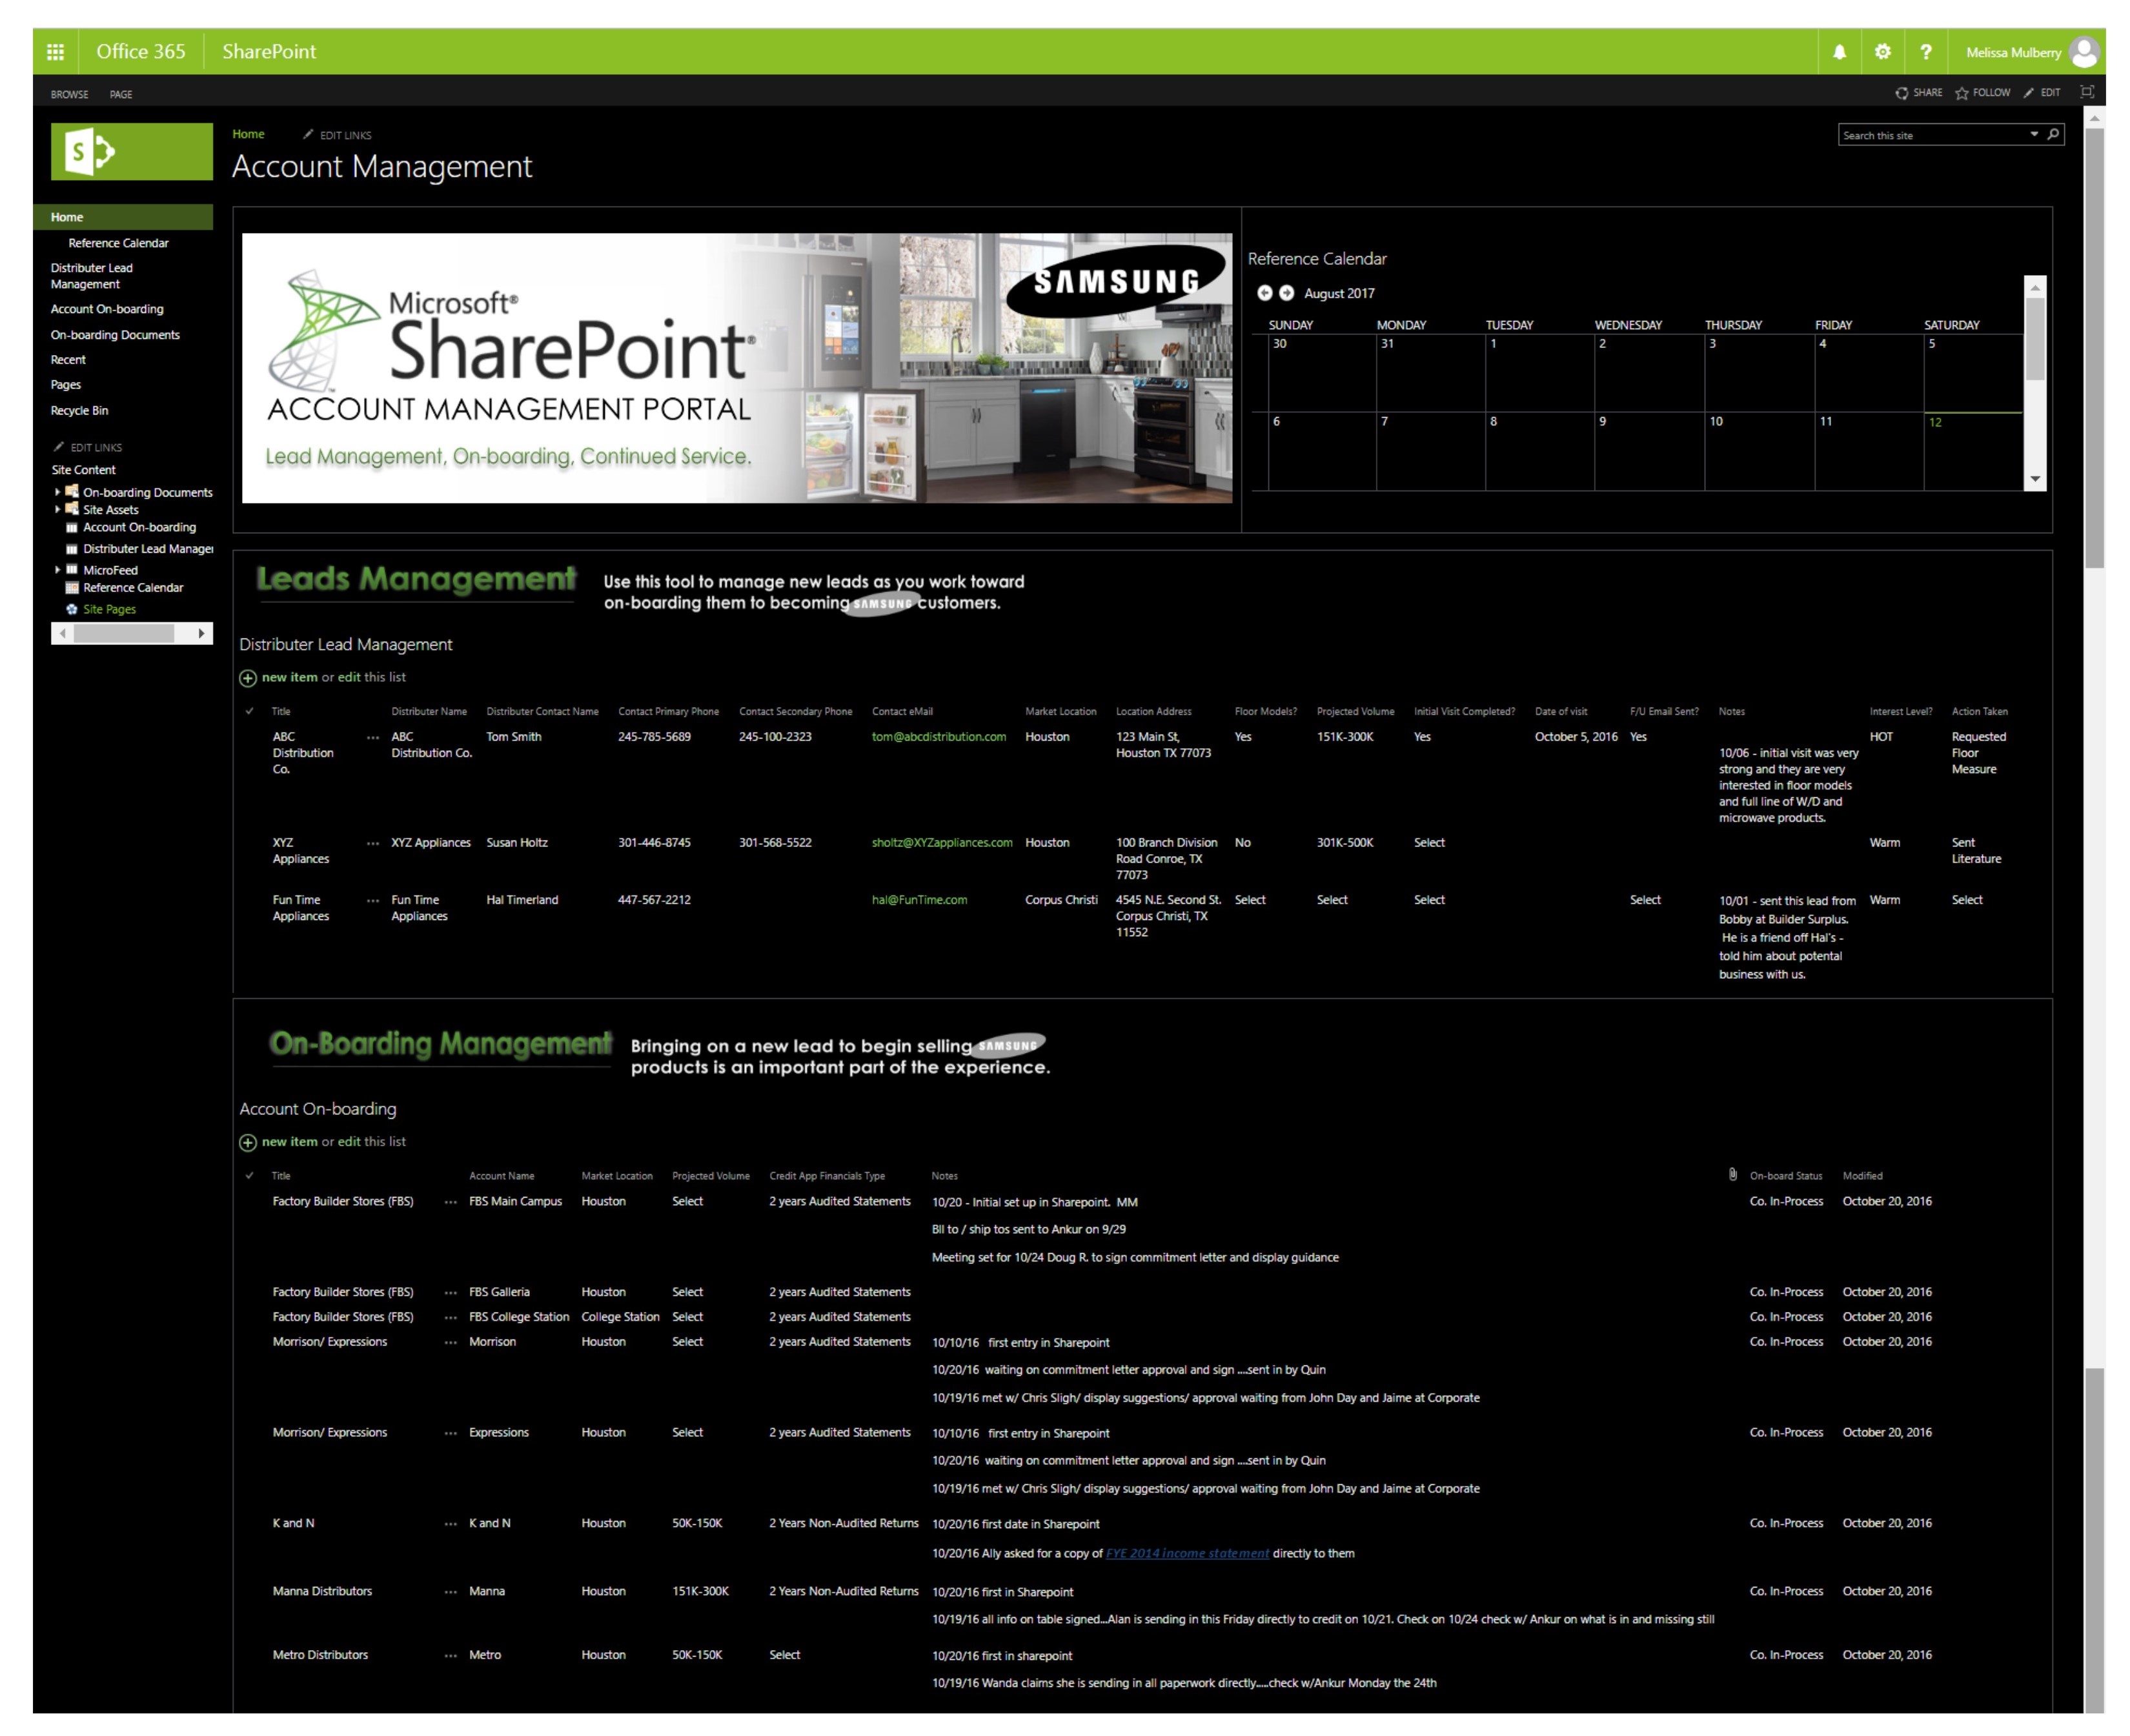Expand Site Assets tree node
Screen dimensions: 2130x1736
point(58,510)
